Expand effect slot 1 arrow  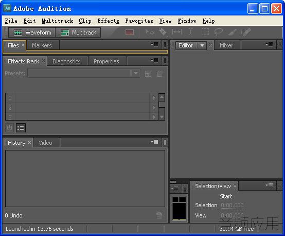pos(154,98)
